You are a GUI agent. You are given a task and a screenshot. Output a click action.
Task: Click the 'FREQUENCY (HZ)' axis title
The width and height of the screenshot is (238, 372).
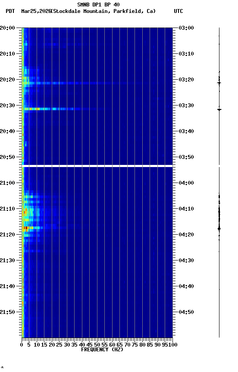coord(102,350)
